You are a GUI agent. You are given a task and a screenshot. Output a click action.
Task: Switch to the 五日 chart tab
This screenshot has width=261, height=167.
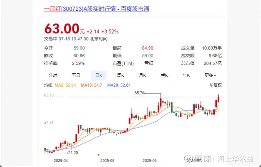[76, 75]
